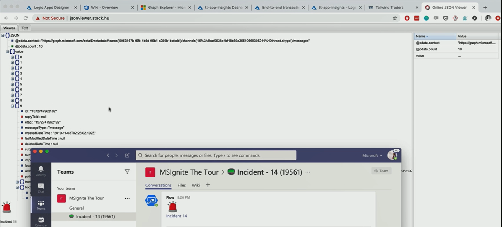Screen dimensions: 502x227
Task: Close the Online JSON Viewer tab
Action: click(x=474, y=8)
